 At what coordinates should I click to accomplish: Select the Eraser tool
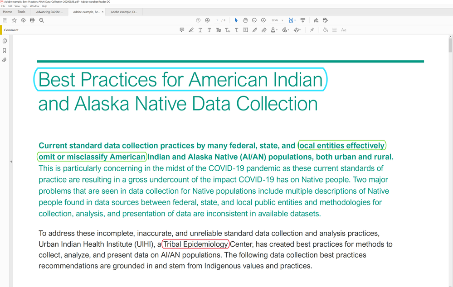click(x=264, y=30)
